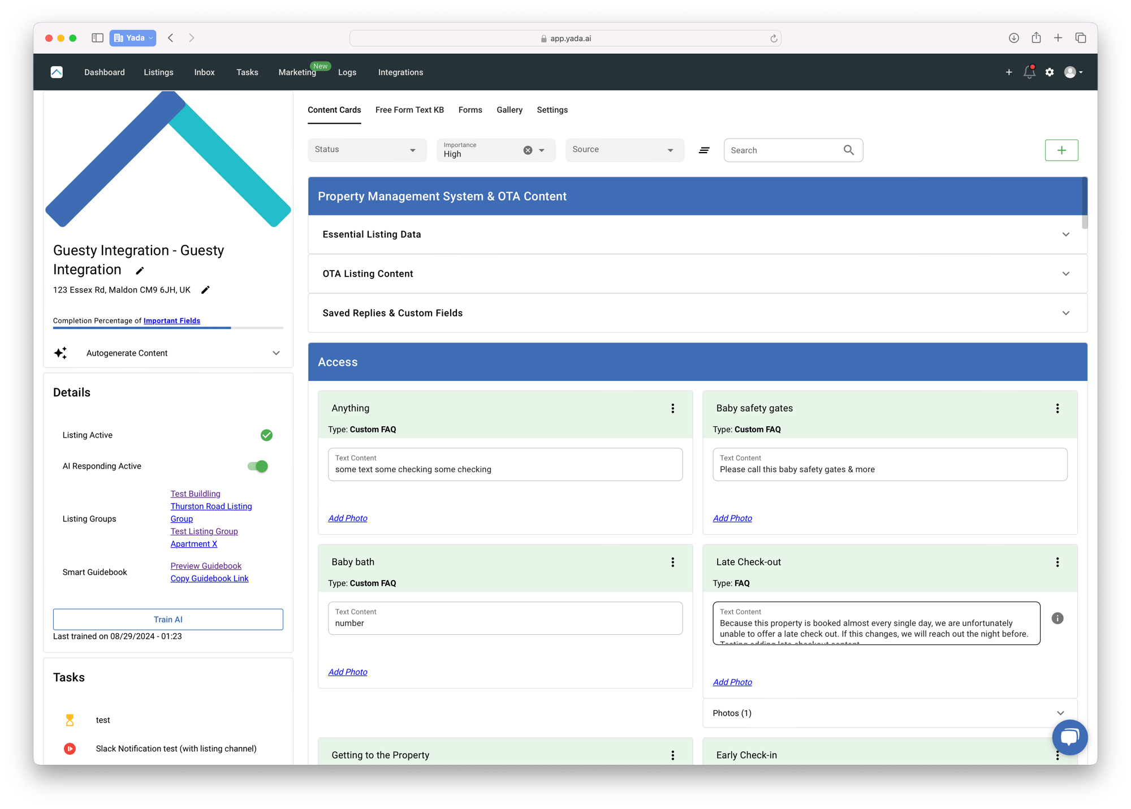Toggle AI Responding Active switch
This screenshot has height=809, width=1131.
pyautogui.click(x=260, y=466)
